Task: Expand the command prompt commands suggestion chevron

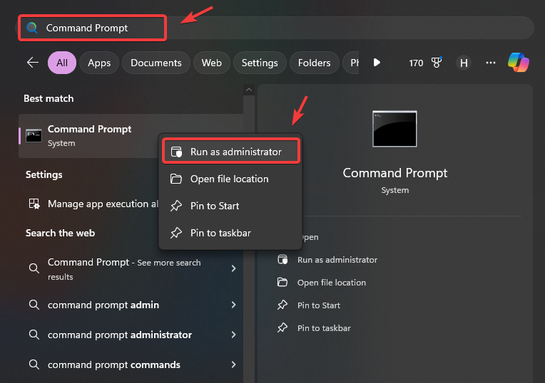Action: coord(233,364)
